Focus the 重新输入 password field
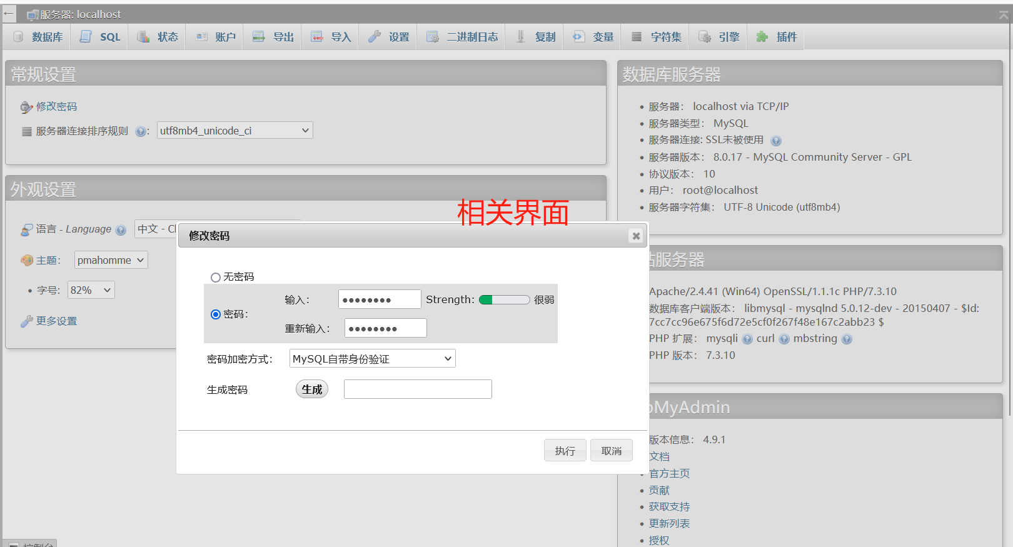This screenshot has height=547, width=1013. pos(386,328)
